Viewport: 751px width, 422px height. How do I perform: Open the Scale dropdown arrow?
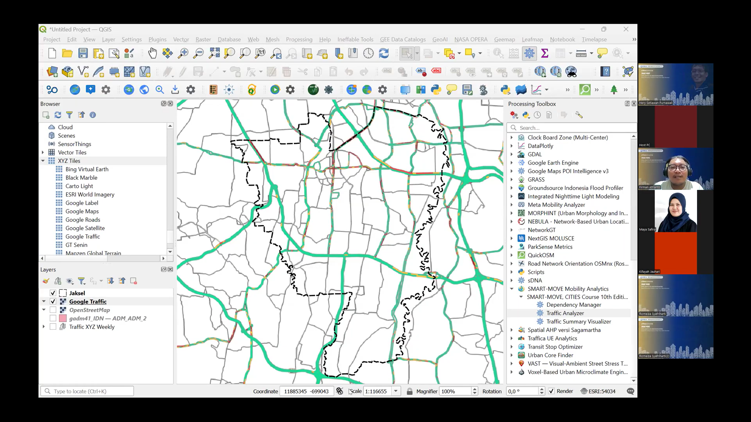[396, 391]
